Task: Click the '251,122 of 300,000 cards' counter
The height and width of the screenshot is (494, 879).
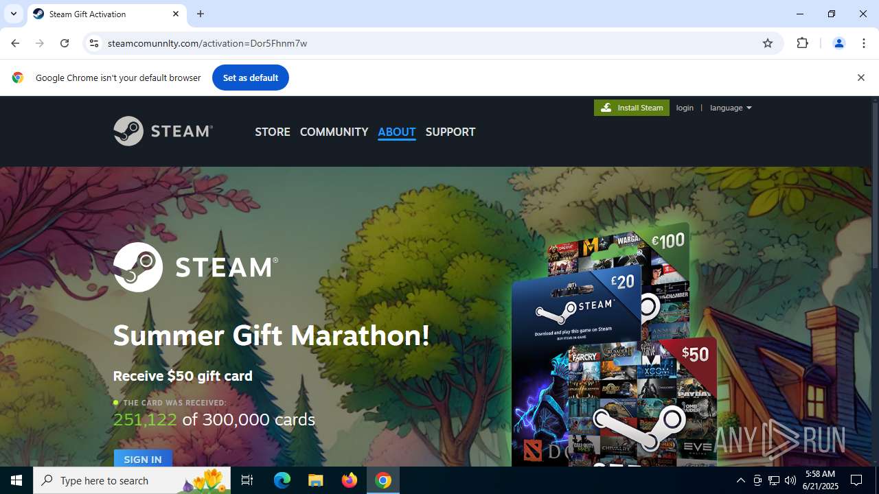Action: coord(214,419)
